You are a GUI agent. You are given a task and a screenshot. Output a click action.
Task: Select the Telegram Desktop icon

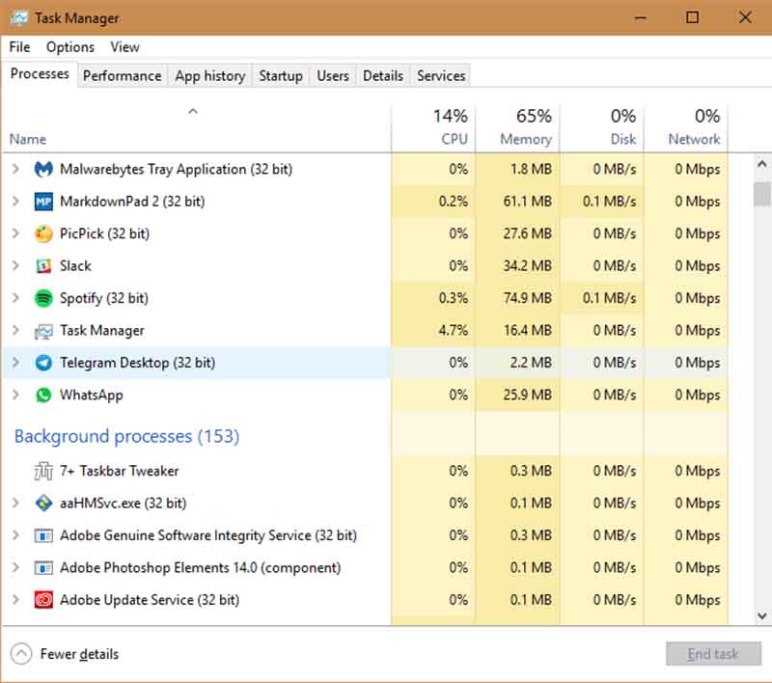43,363
